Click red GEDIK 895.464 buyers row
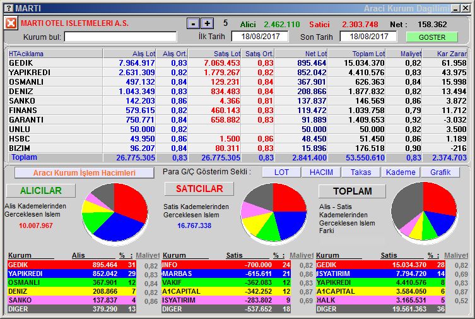Image resolution: width=475 pixels, height=319 pixels. click(72, 265)
